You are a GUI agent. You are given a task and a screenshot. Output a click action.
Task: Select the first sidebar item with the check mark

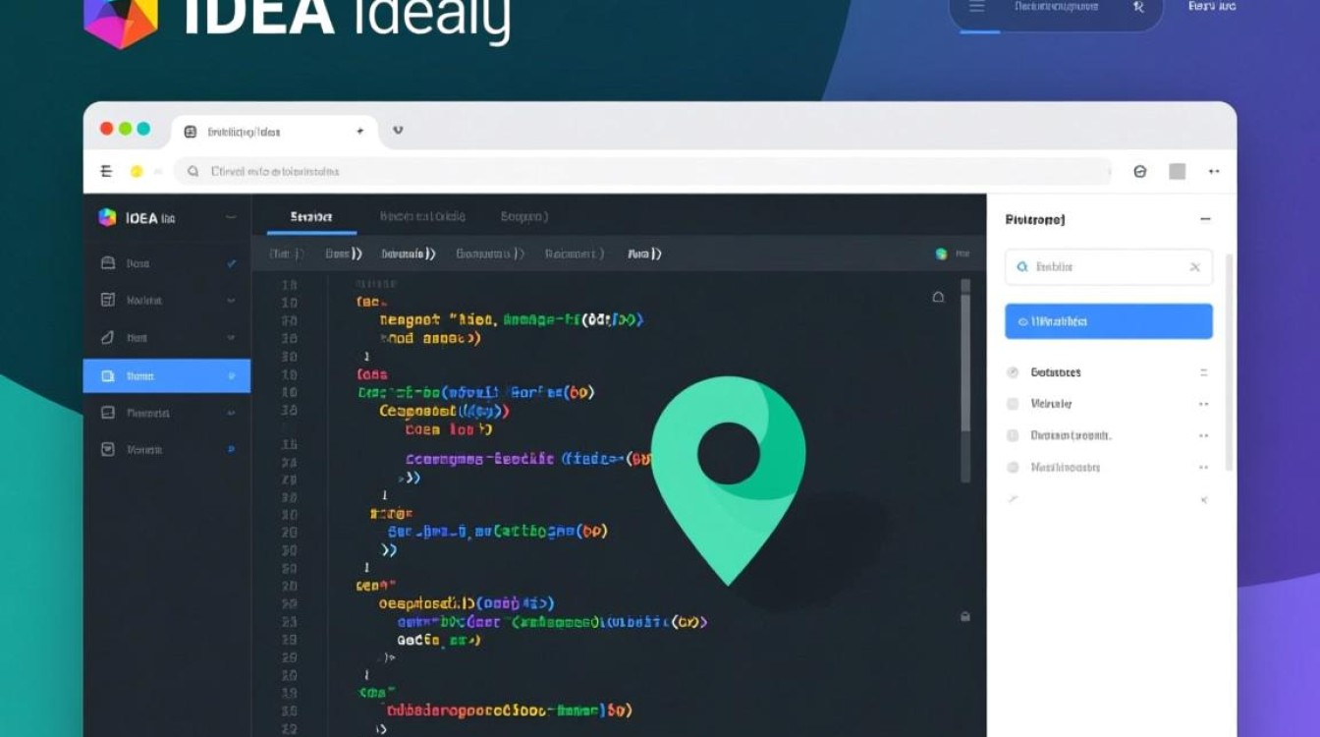click(167, 263)
